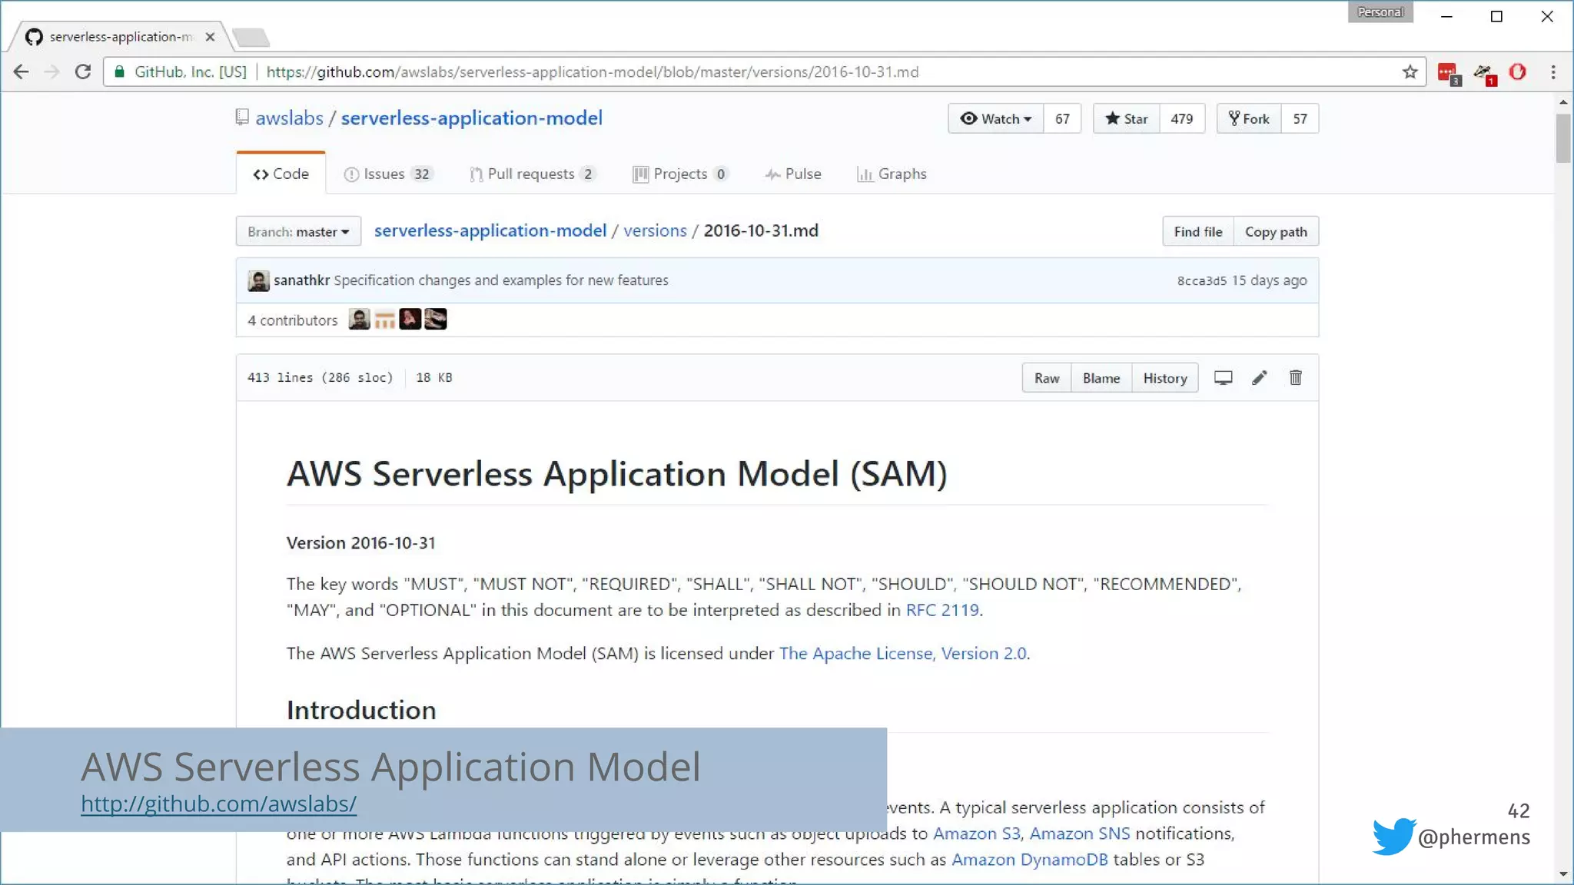This screenshot has height=885, width=1574.
Task: Click the Version 2016-10-31 text
Action: click(361, 543)
